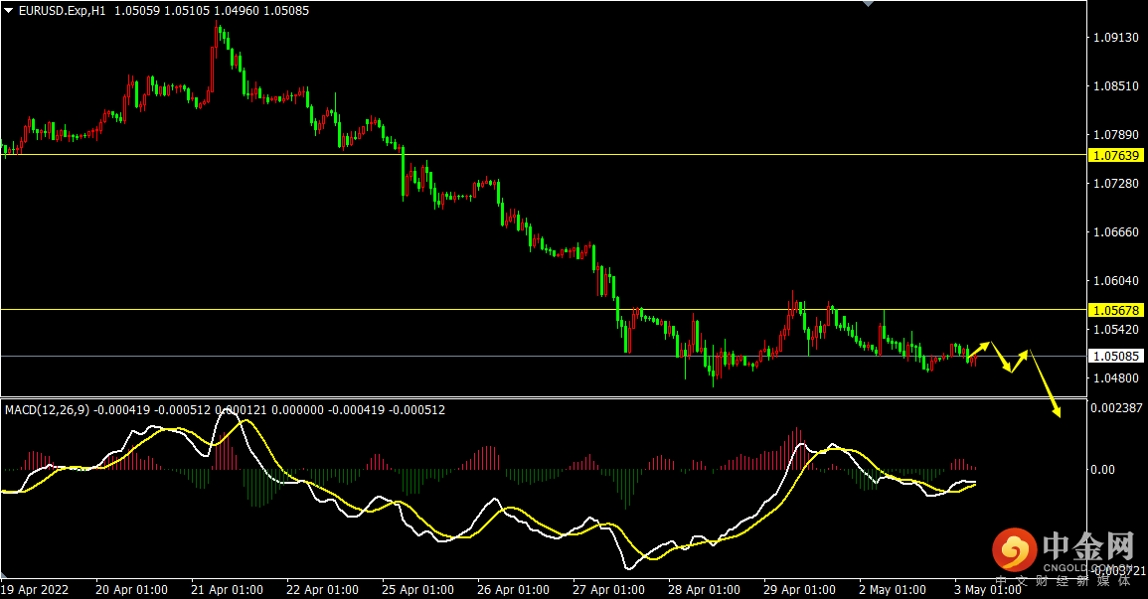Click the small corner triangle at bottom-left of chart

point(4,574)
